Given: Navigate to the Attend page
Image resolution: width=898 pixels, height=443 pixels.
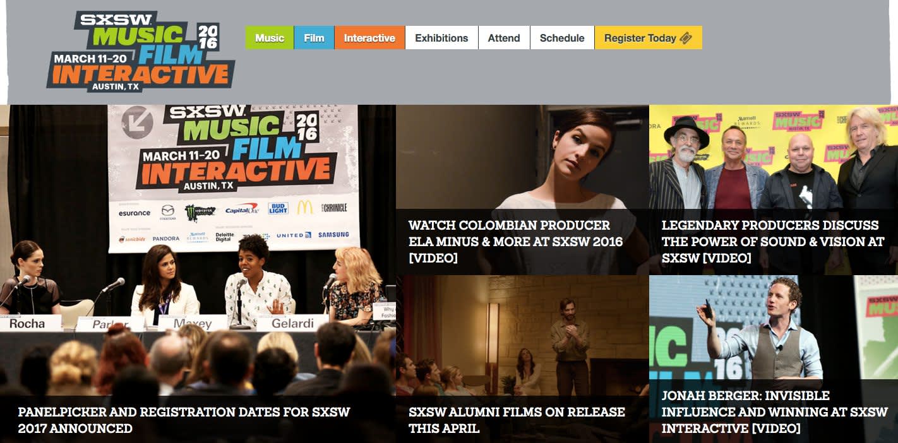Looking at the screenshot, I should (x=504, y=37).
